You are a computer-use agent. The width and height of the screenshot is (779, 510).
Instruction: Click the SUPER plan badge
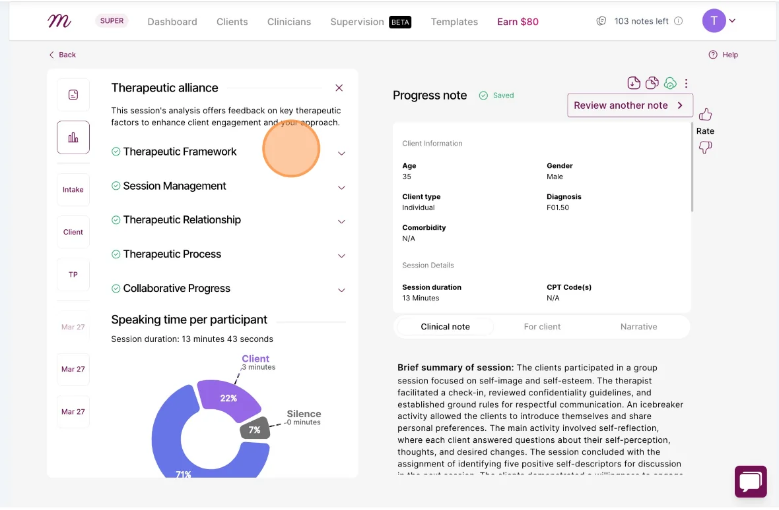pos(112,21)
